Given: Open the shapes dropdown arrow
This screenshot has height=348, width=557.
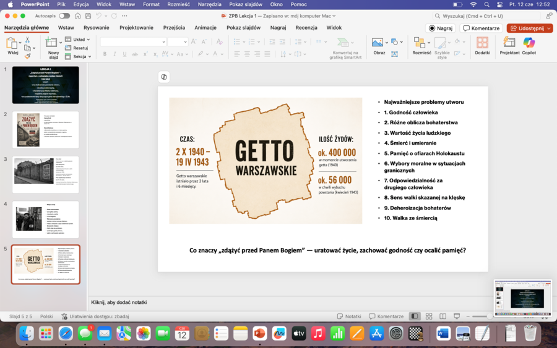Looking at the screenshot, I should [402, 42].
